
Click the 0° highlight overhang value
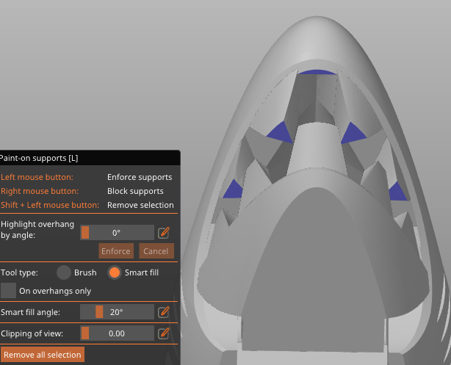116,233
